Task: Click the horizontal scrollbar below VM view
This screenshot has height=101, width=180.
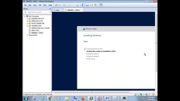Action: (92, 92)
